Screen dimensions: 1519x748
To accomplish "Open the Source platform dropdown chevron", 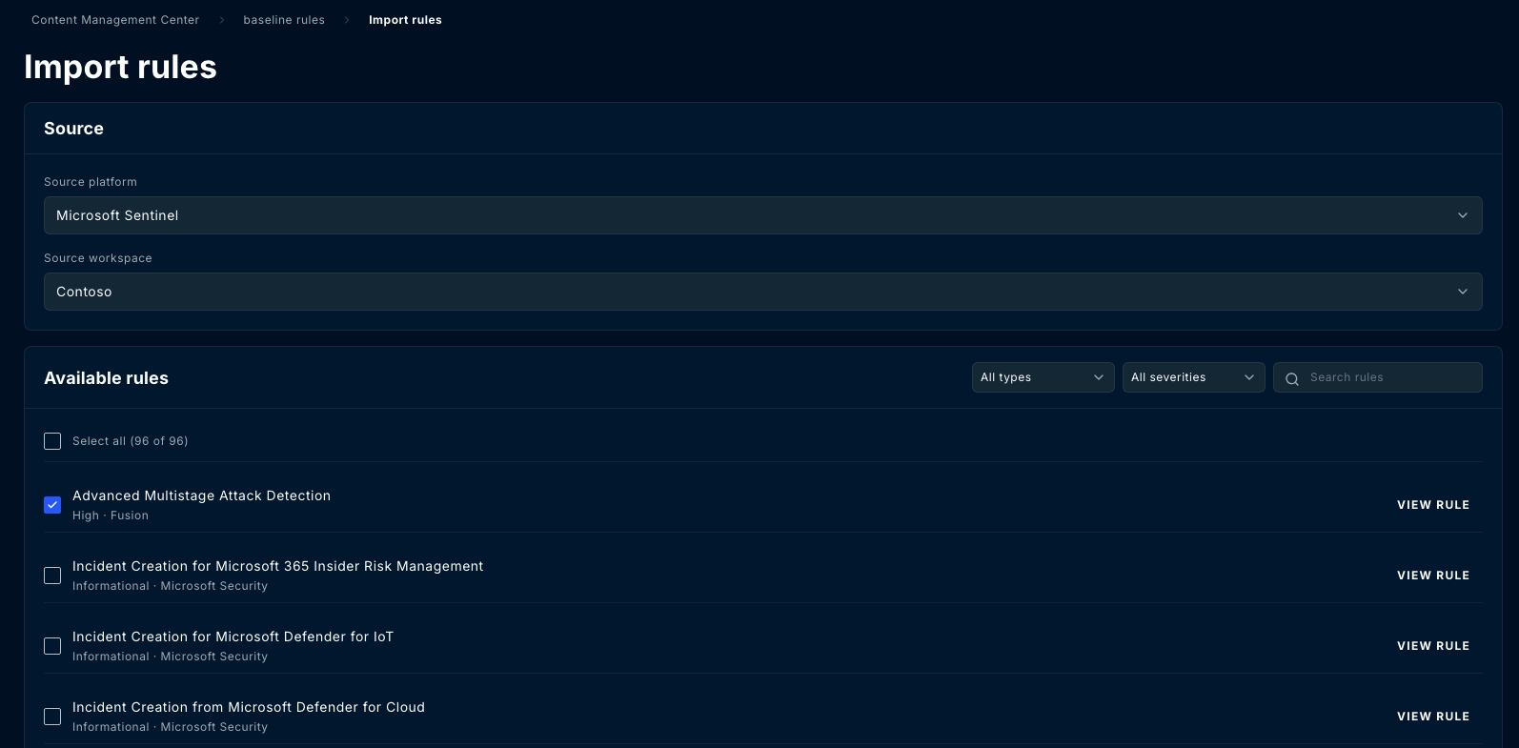I will click(x=1463, y=215).
